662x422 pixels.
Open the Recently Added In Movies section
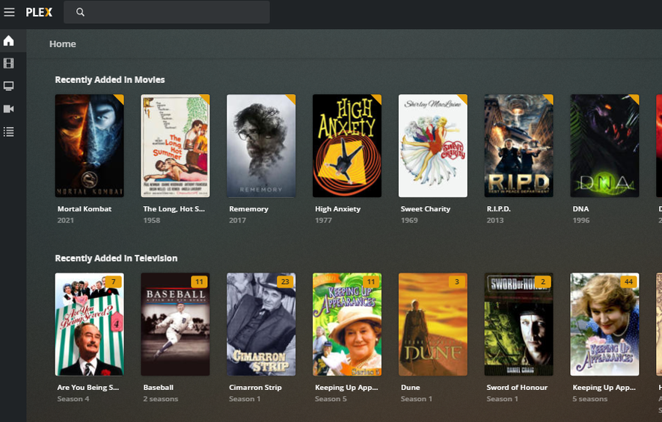(x=110, y=80)
